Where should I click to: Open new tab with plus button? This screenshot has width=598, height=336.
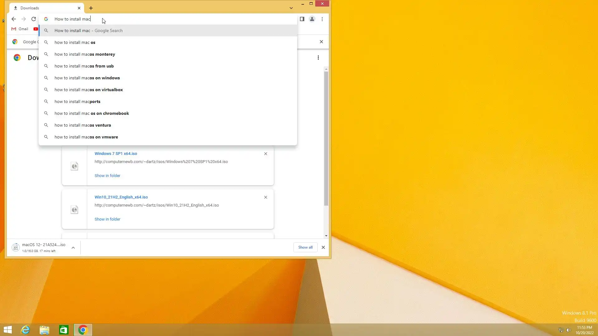91,8
